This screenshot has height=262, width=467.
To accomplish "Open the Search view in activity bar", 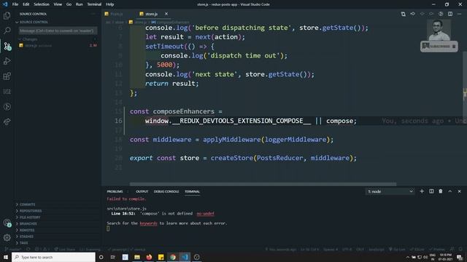I will coord(7,31).
